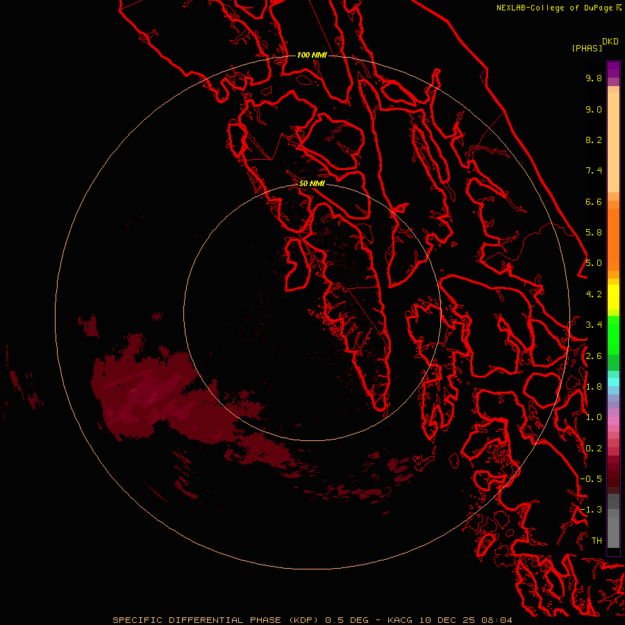Click the orange band on the color bar
Viewport: 625px width, 625px height.
(613, 240)
